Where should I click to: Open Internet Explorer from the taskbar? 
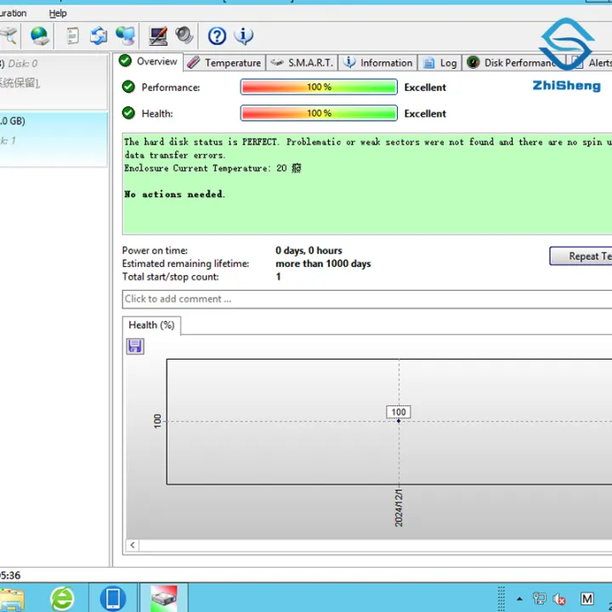(x=62, y=598)
